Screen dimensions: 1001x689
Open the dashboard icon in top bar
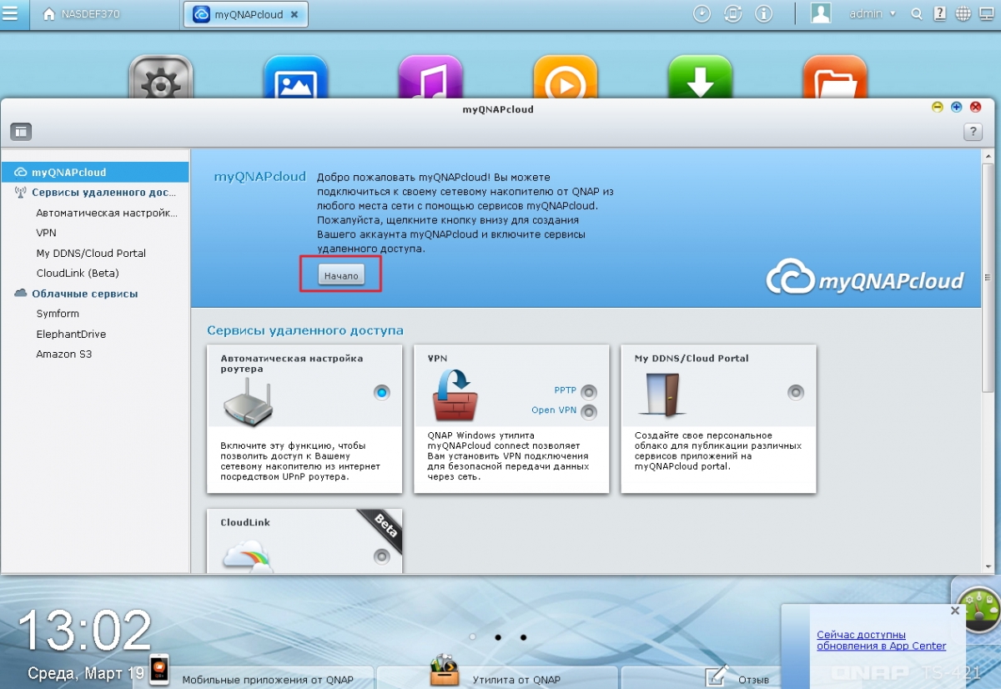[986, 14]
